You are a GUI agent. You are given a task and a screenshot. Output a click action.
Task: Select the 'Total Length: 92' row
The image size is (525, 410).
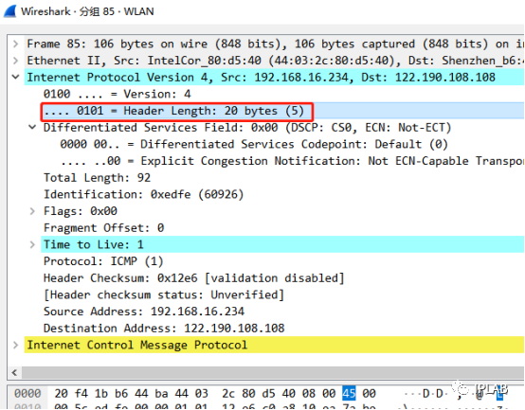pyautogui.click(x=282, y=178)
